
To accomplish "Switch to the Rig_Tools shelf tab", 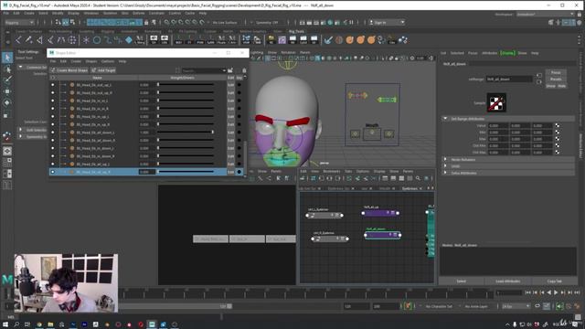I will [x=296, y=31].
